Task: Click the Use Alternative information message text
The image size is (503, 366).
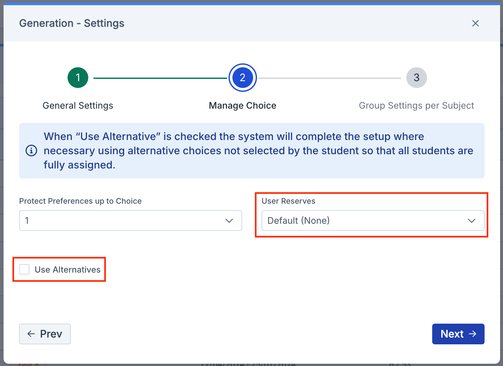Action: (259, 151)
